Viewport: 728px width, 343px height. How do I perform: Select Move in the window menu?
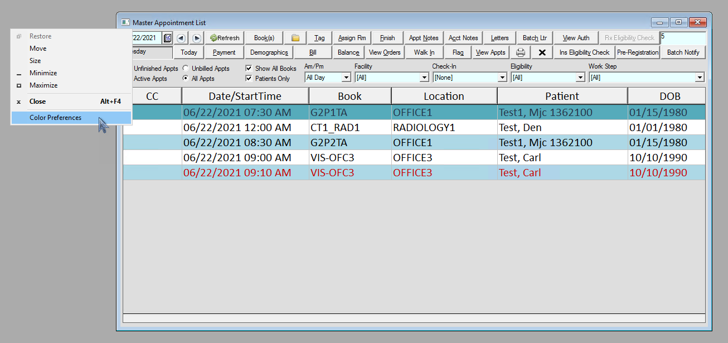pos(38,49)
